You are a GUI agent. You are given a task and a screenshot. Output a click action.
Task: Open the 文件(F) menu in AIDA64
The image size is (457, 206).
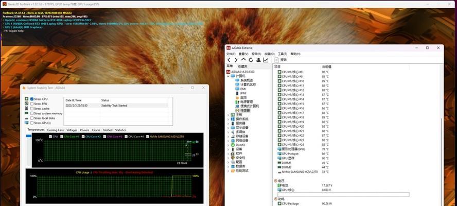[231, 54]
